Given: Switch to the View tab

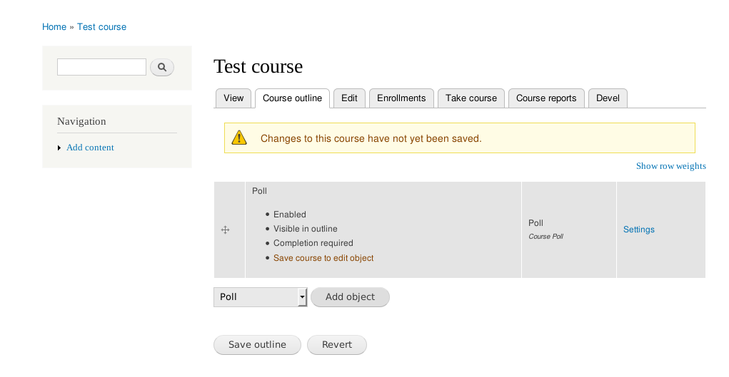Looking at the screenshot, I should (233, 98).
